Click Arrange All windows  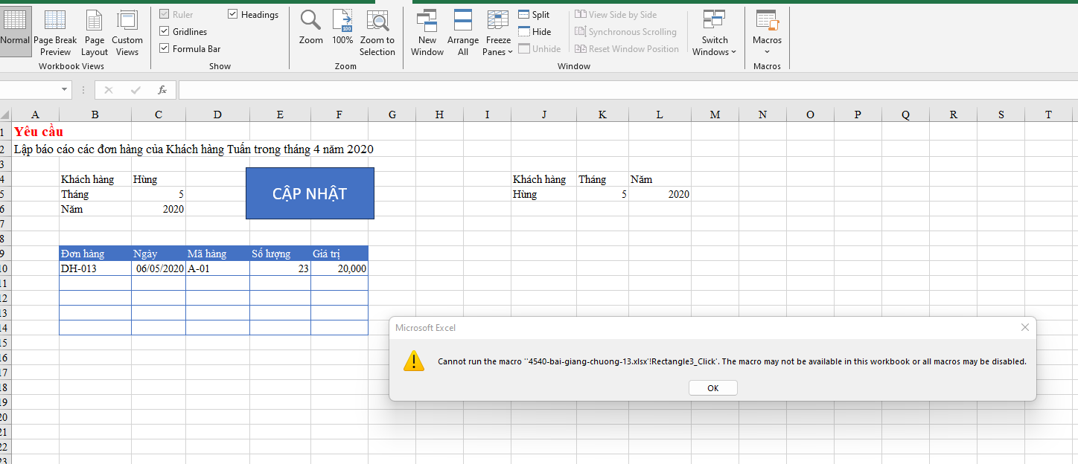coord(463,33)
